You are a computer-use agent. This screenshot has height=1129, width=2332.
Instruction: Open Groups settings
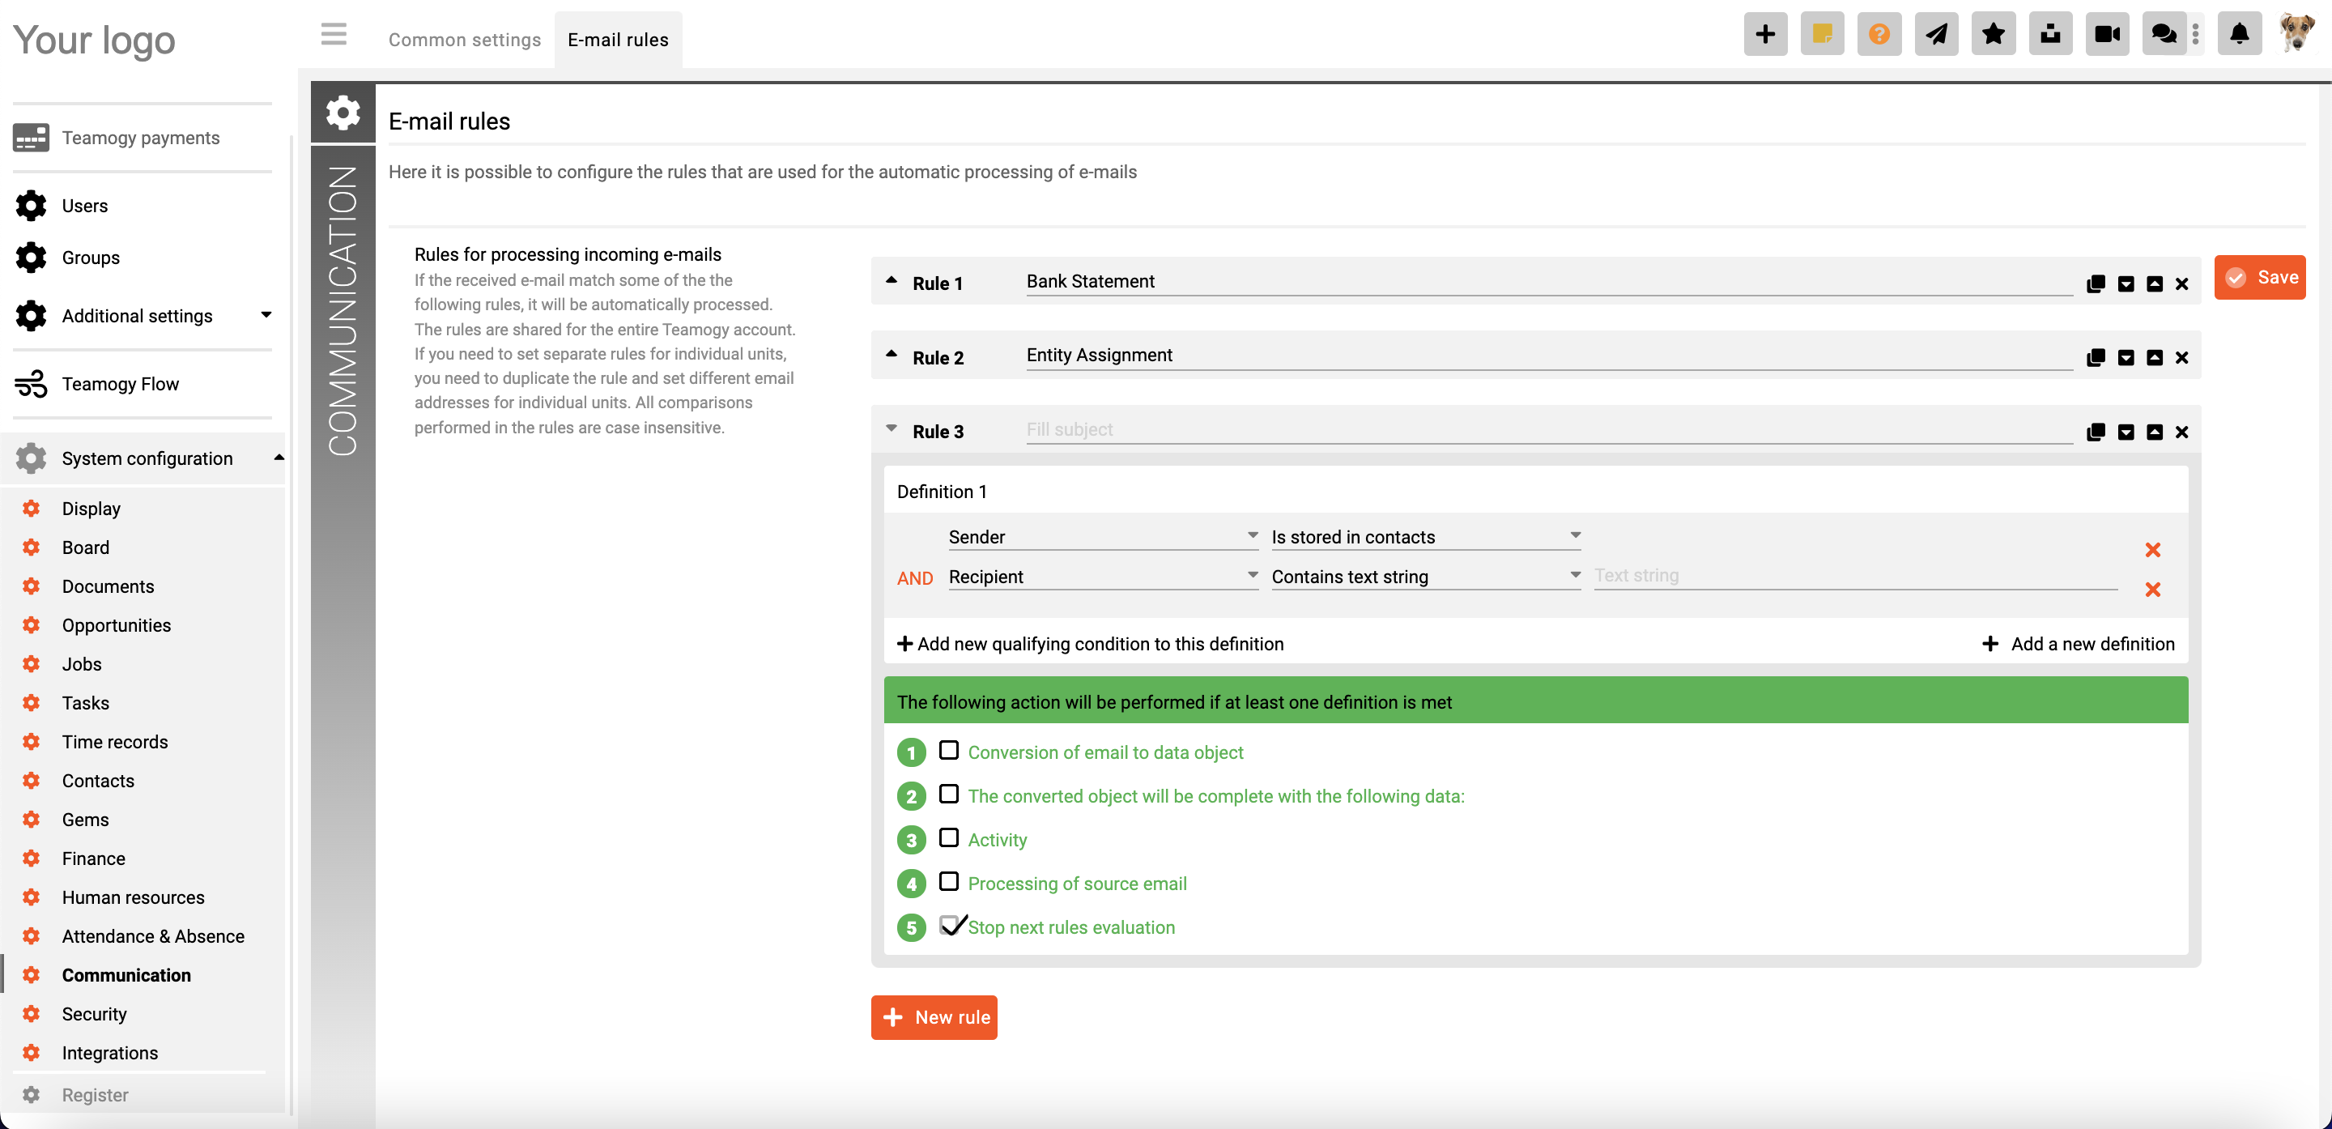click(91, 258)
